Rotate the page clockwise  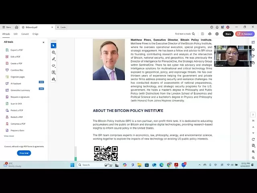[253, 140]
